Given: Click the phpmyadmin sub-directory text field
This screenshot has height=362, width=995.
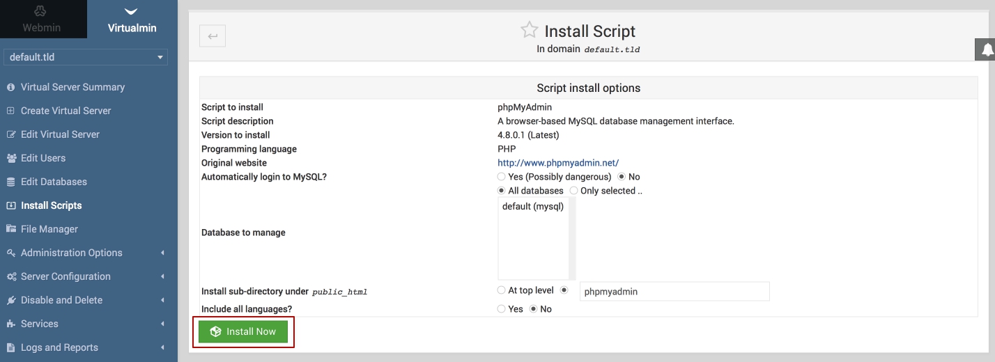Looking at the screenshot, I should (x=674, y=292).
